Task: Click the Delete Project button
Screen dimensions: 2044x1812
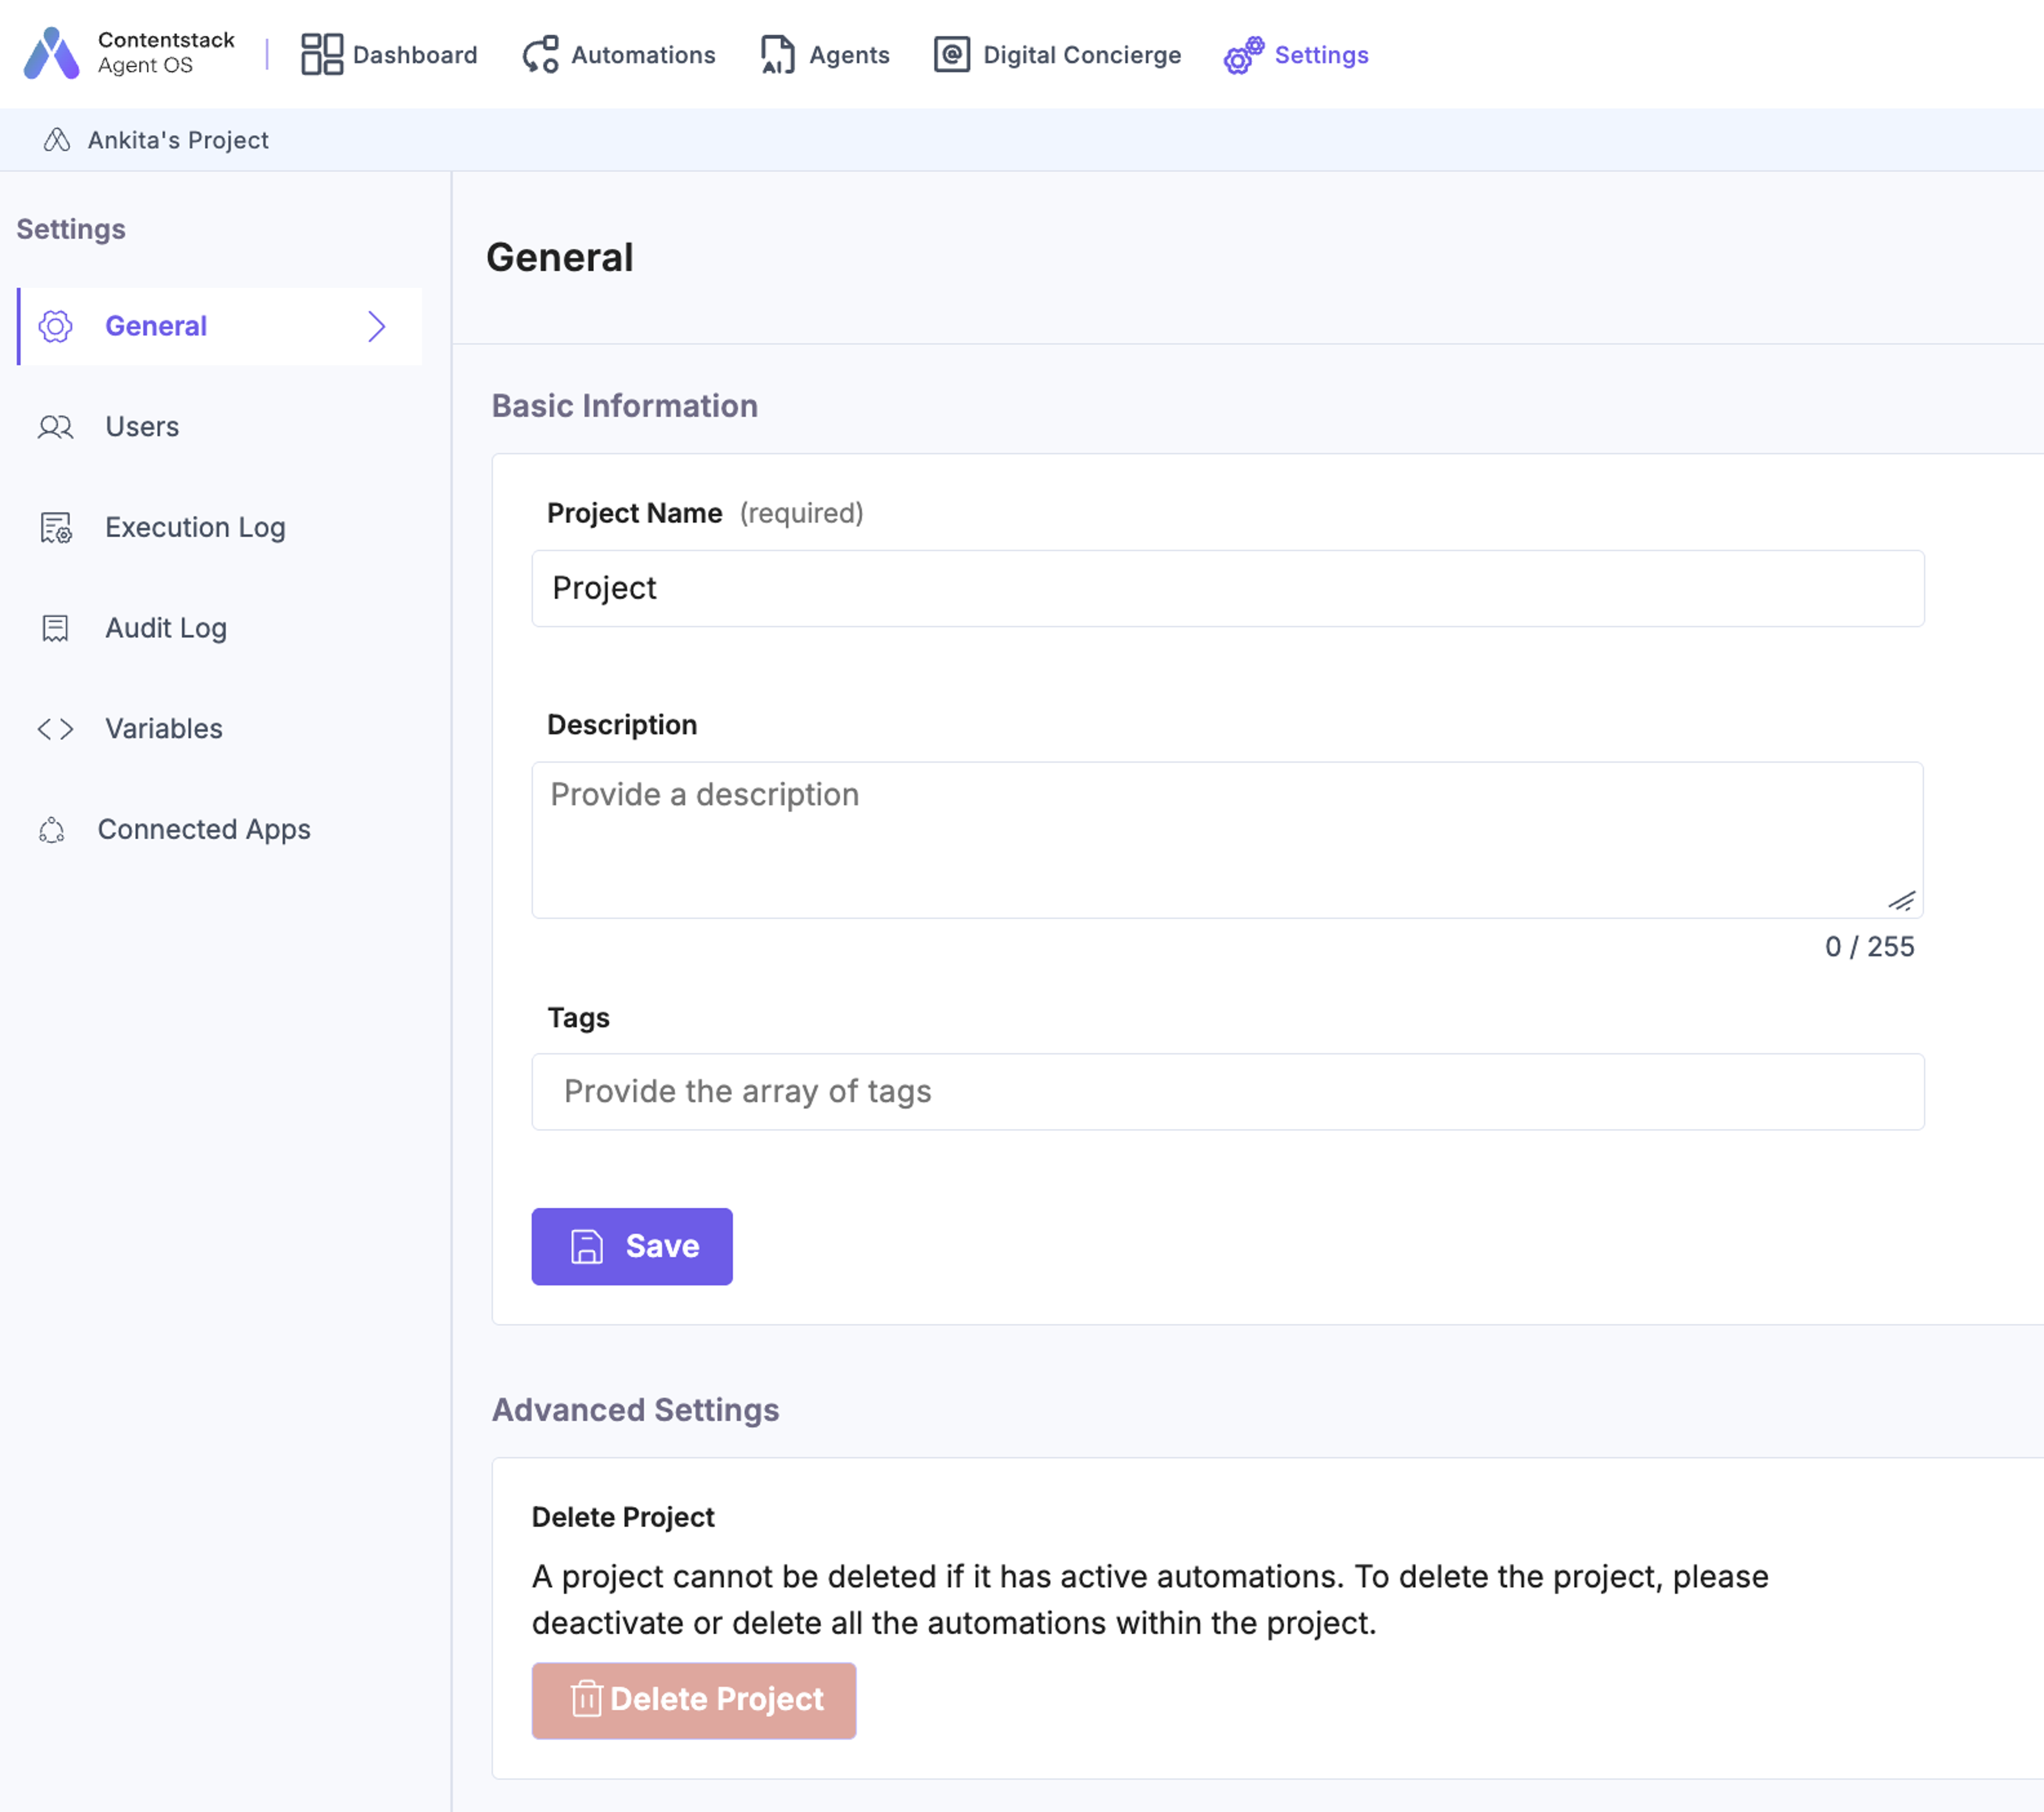Action: coord(694,1701)
